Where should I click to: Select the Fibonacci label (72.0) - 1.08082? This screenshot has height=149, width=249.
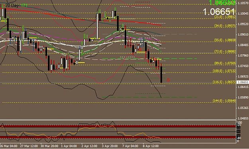click(x=225, y=52)
